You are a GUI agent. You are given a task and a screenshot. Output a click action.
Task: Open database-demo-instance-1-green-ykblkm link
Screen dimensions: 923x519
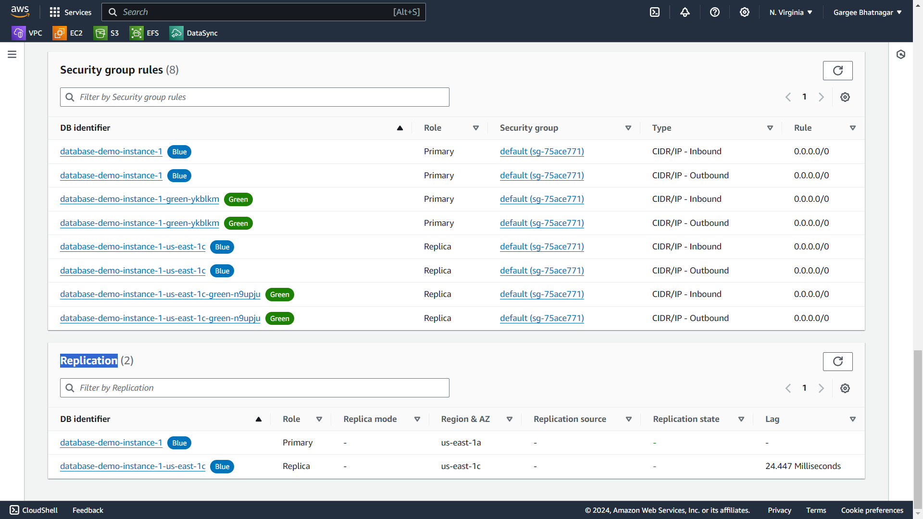click(139, 199)
